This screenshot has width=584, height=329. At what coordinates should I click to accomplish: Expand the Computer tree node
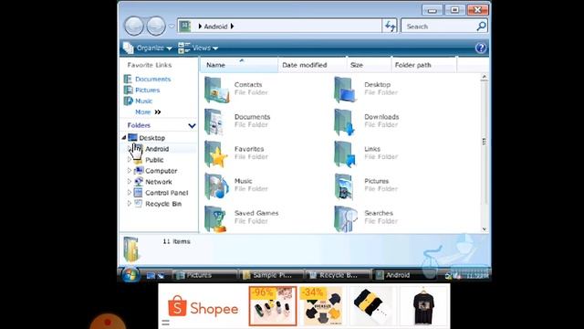[x=130, y=171]
